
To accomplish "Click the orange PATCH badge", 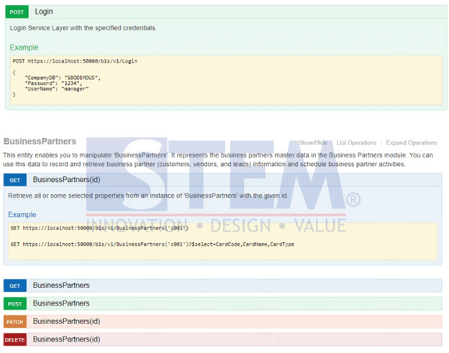I will [x=15, y=321].
